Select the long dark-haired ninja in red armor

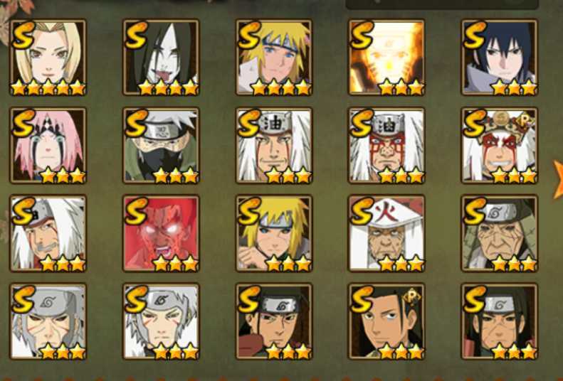coord(274,321)
